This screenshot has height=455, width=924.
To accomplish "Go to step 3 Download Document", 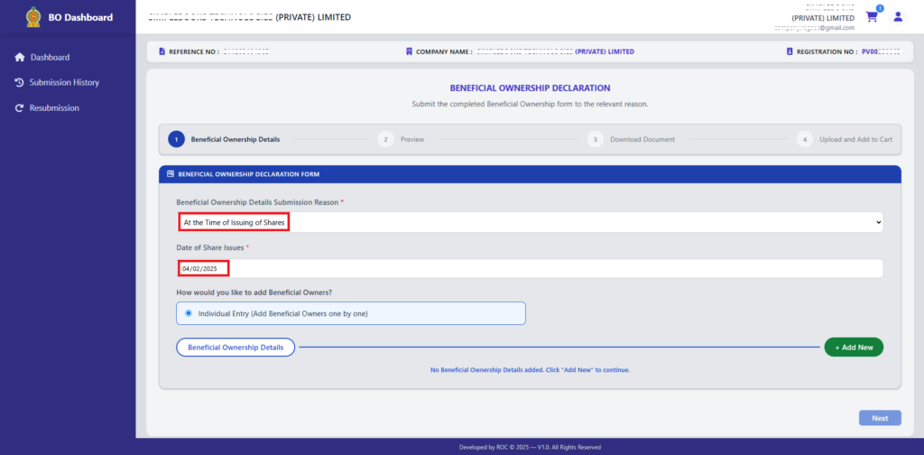I will pos(631,140).
